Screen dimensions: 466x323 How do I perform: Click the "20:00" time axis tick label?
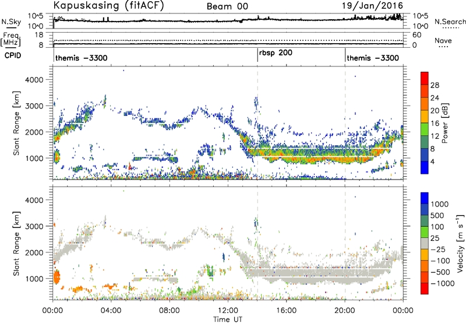tap(345, 311)
